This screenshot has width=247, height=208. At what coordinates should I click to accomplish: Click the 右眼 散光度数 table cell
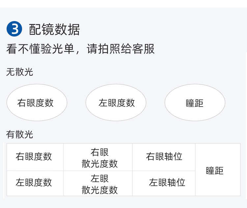pos(99,158)
